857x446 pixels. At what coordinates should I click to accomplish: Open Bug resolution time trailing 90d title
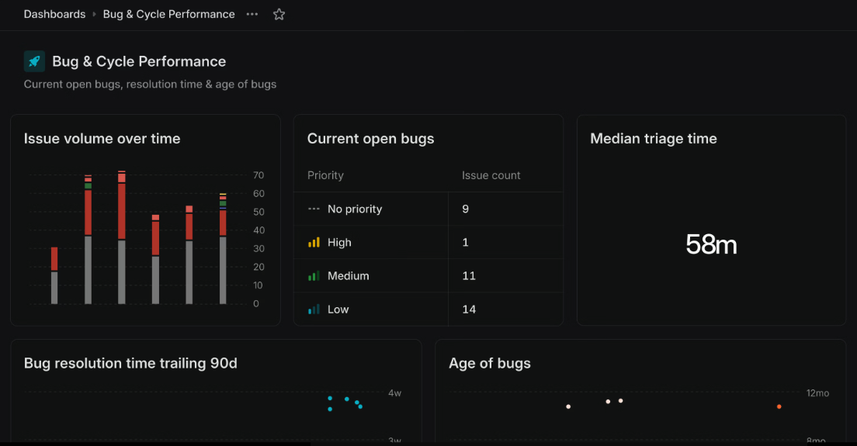click(130, 364)
